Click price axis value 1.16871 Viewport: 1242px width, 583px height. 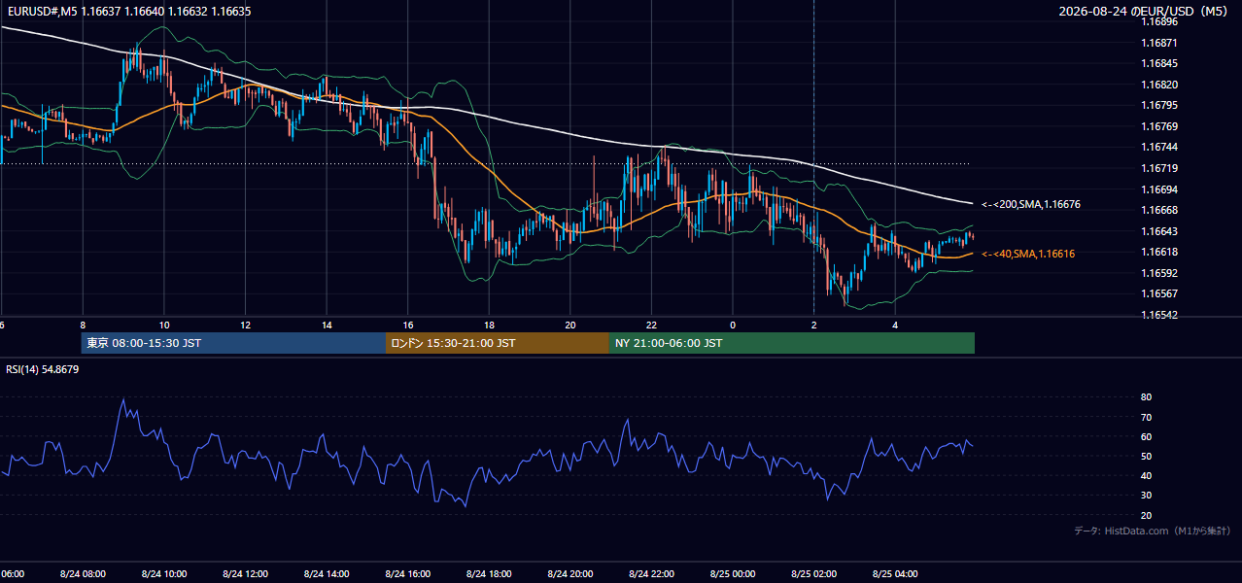click(1161, 43)
